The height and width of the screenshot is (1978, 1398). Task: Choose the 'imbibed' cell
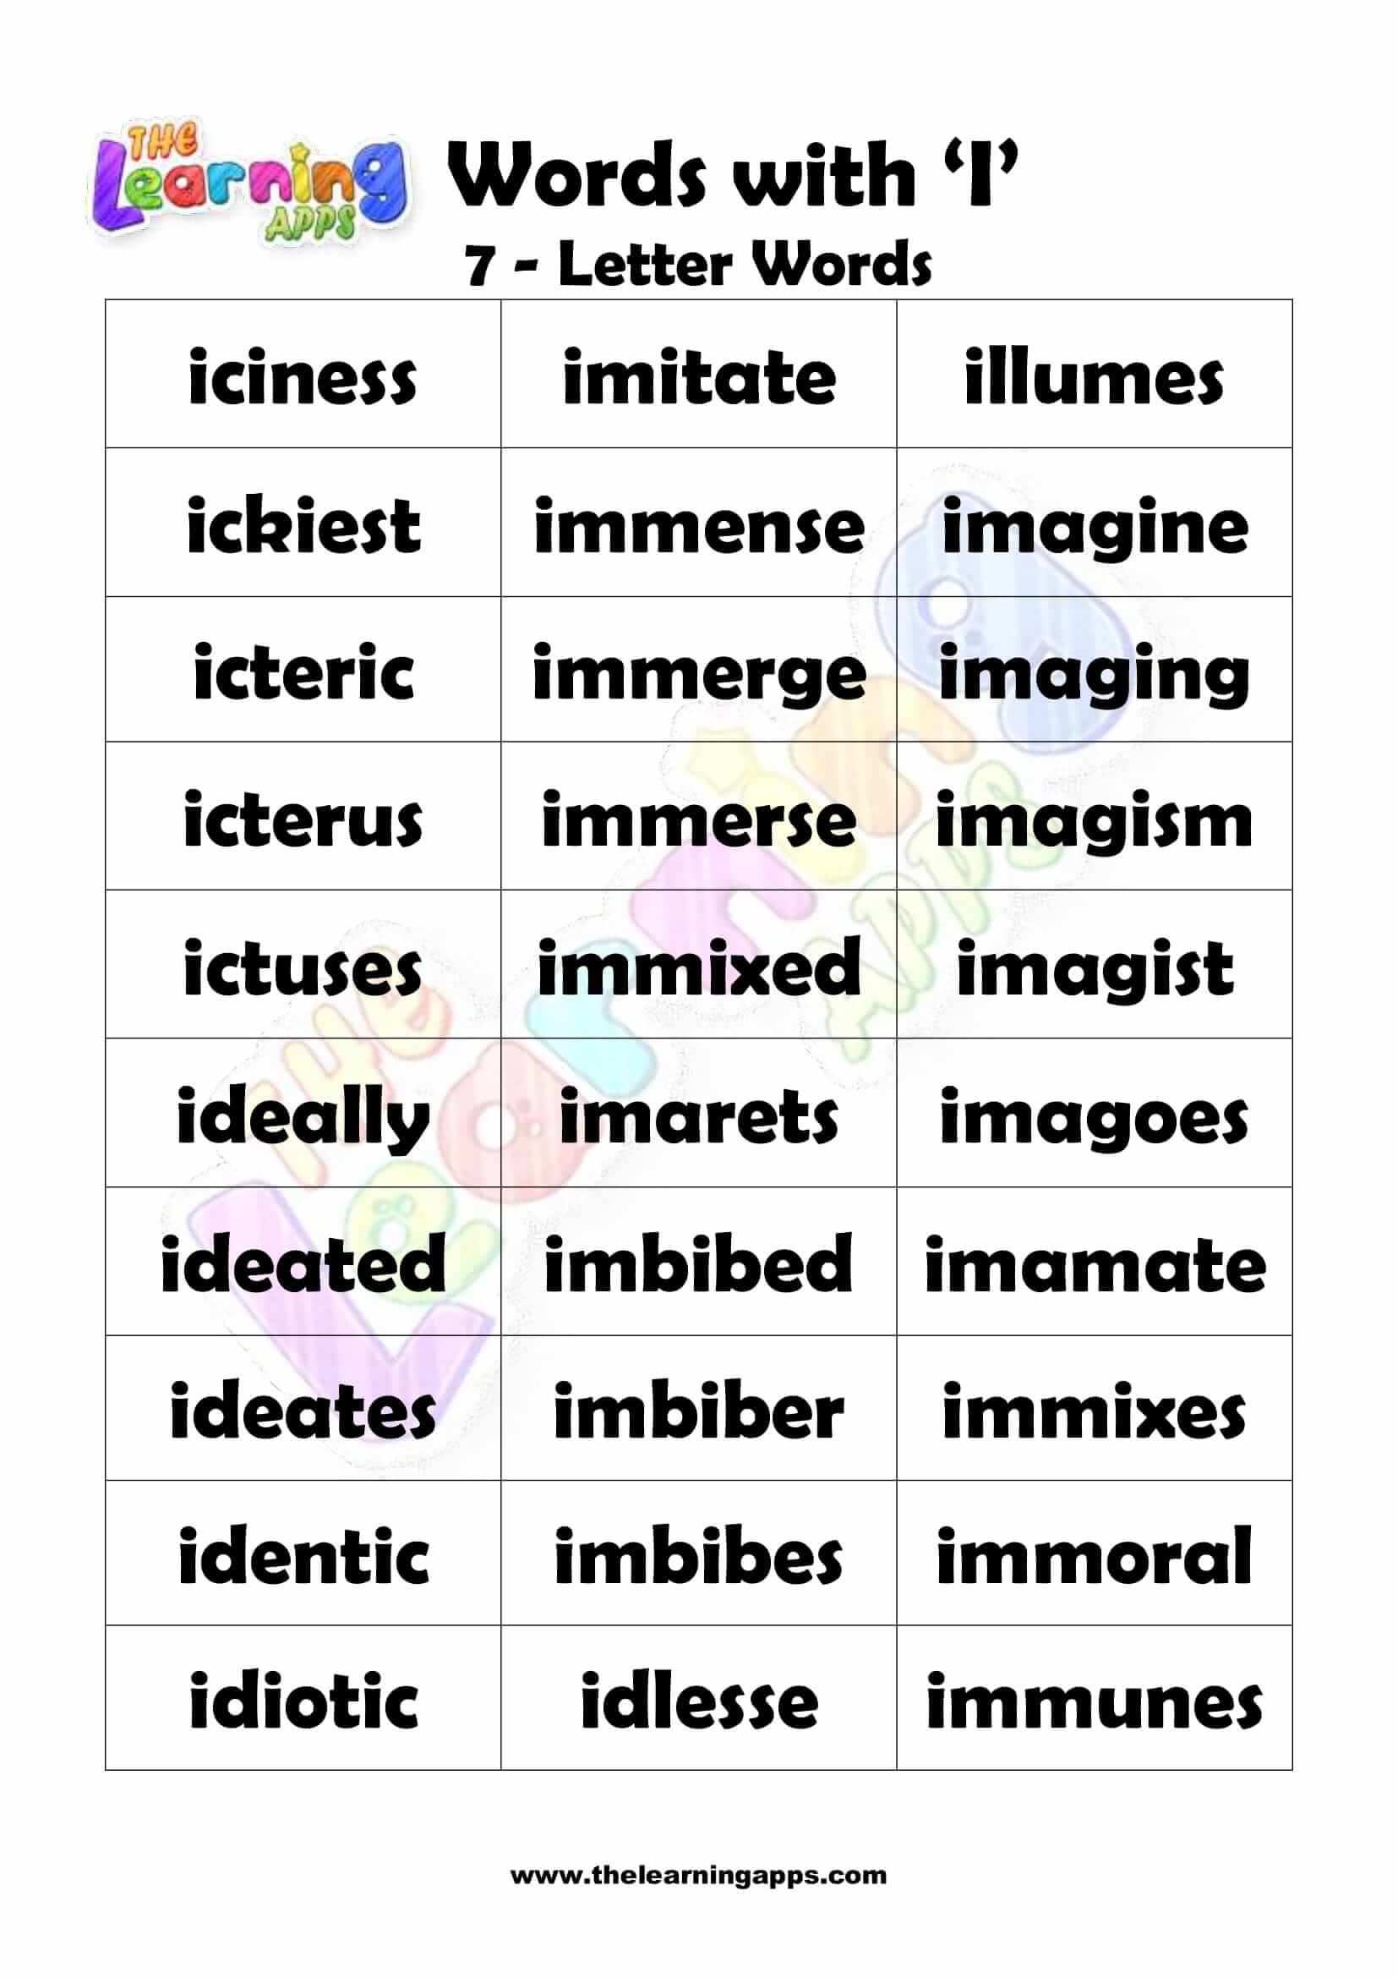pyautogui.click(x=698, y=1263)
